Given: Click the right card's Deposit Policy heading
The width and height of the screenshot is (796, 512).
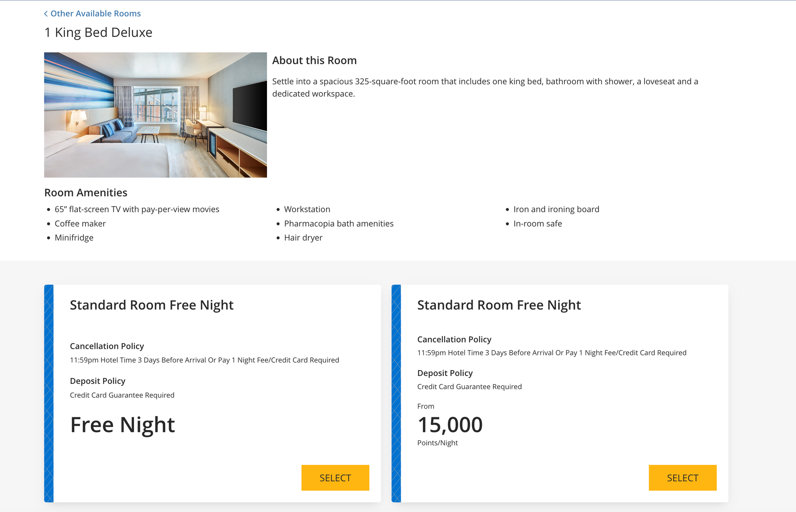Looking at the screenshot, I should pyautogui.click(x=445, y=373).
